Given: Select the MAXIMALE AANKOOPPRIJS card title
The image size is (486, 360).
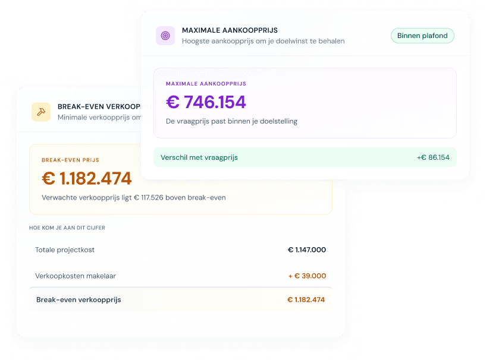Looking at the screenshot, I should point(230,30).
